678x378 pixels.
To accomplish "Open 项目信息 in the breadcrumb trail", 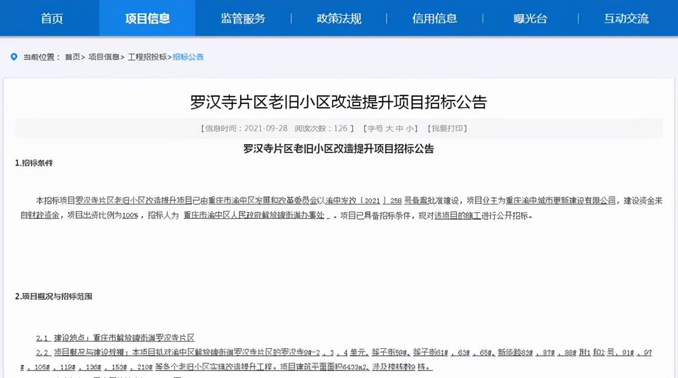I will point(104,57).
